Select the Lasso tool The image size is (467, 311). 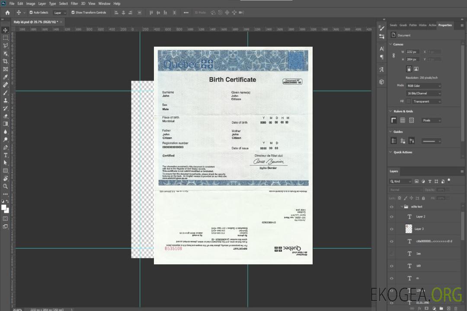[x=5, y=45]
